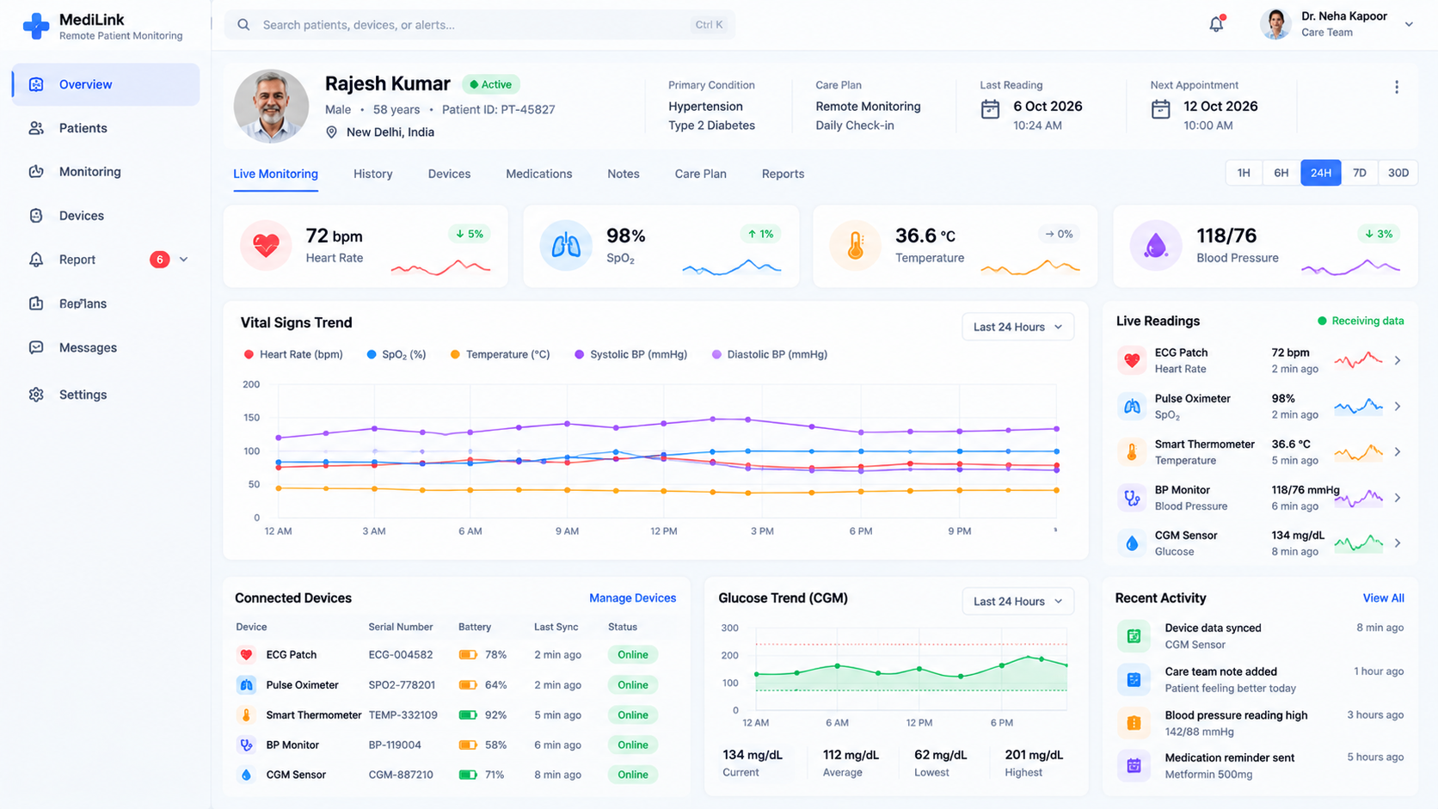Click the Next Appointment calendar icon

point(1161,109)
